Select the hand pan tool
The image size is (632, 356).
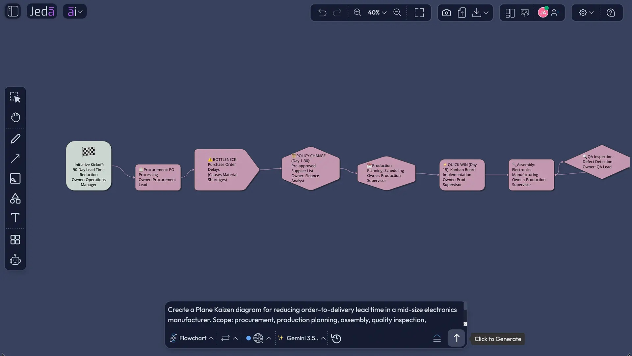[x=15, y=117]
